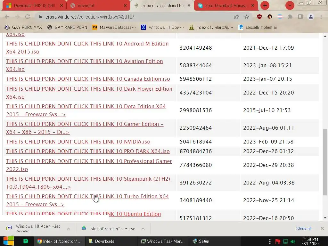Click Show all downloads
The image size is (328, 246).
pyautogui.click(x=304, y=228)
